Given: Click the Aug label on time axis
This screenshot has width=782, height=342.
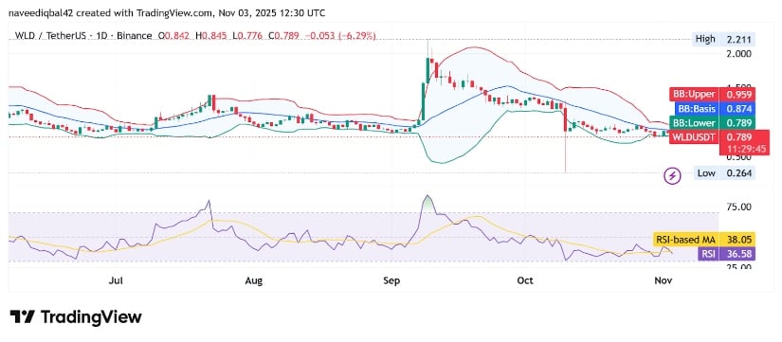Looking at the screenshot, I should coord(254,281).
